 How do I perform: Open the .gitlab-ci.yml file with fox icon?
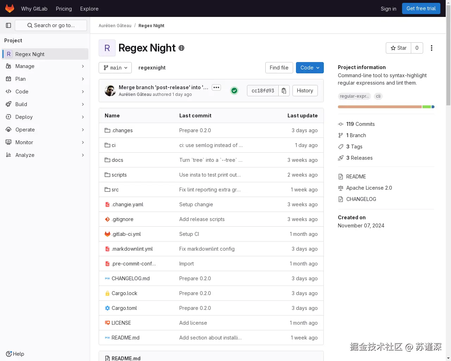[x=126, y=234]
